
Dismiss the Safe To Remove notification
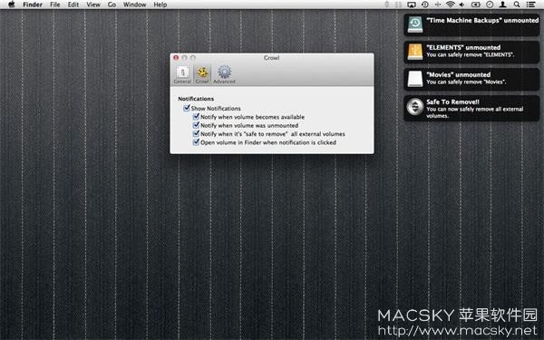[x=471, y=108]
